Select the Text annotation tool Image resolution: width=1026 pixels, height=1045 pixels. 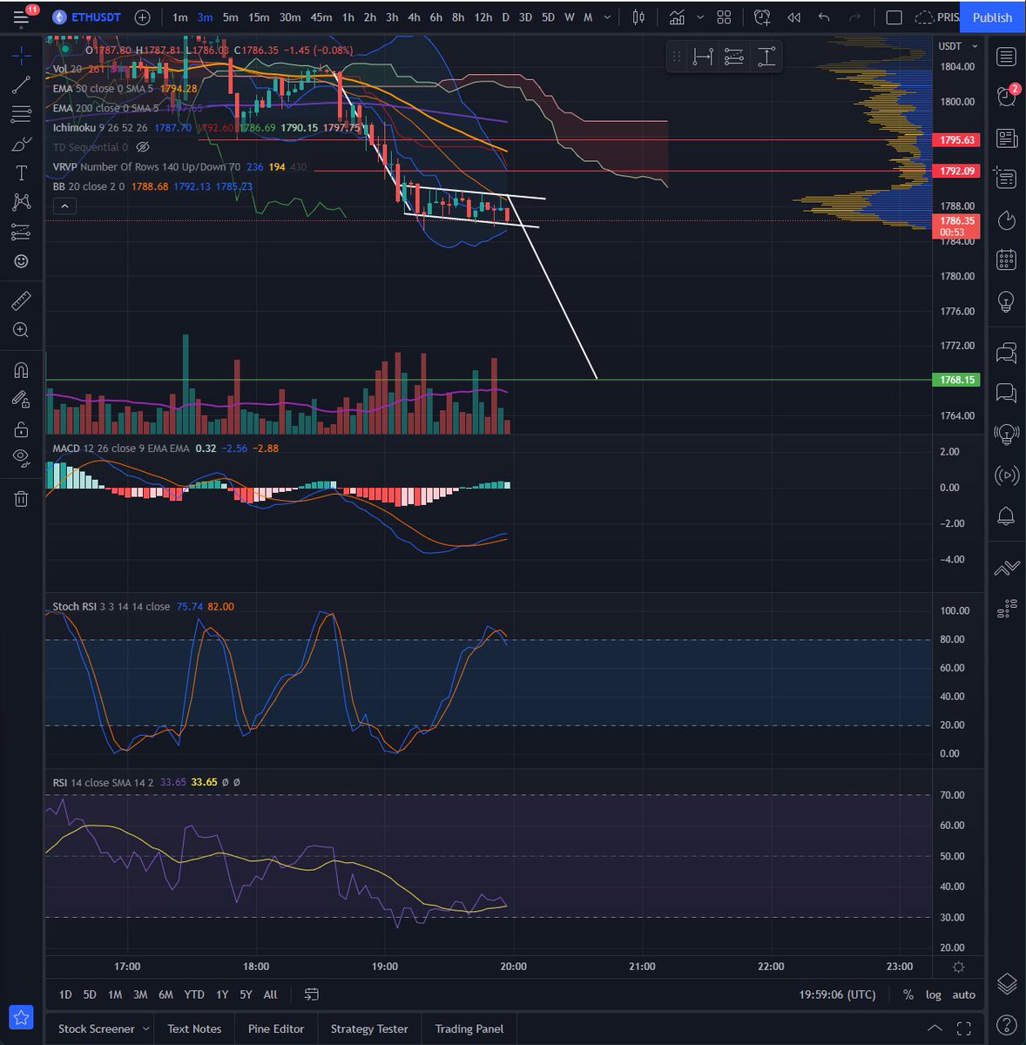coord(22,173)
